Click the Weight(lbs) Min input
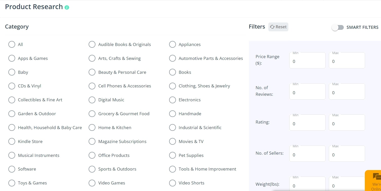The height and width of the screenshot is (191, 381). point(307,184)
